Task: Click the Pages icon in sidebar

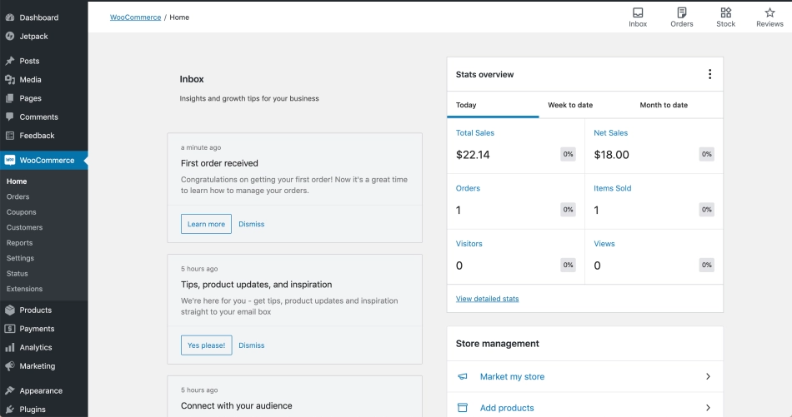Action: 10,98
